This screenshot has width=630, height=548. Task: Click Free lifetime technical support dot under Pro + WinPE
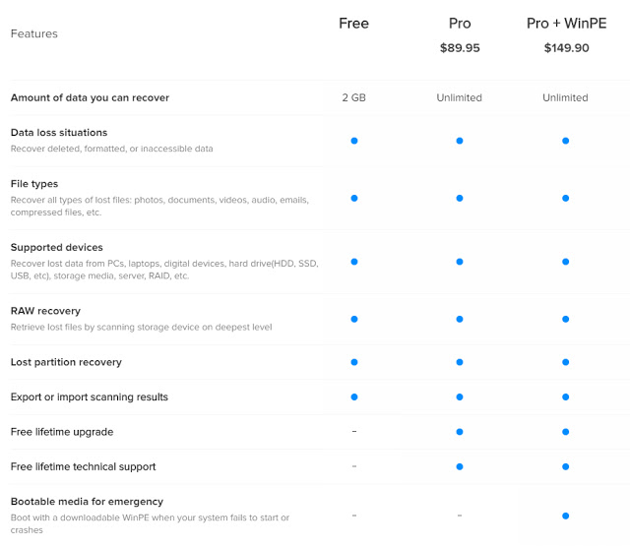click(565, 466)
